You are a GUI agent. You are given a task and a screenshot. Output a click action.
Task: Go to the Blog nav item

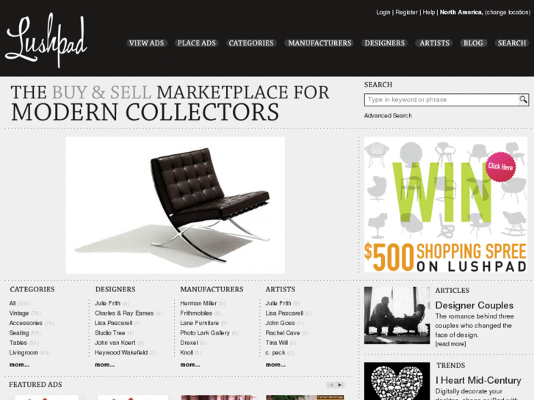tap(473, 43)
